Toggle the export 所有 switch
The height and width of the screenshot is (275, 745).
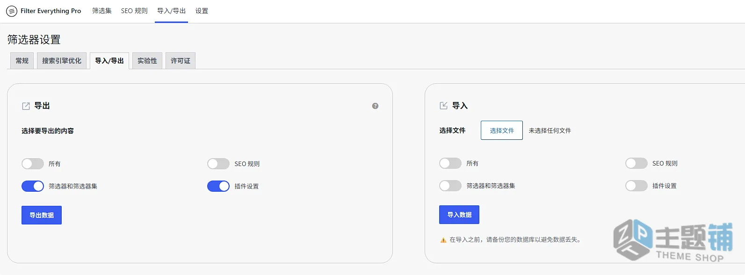33,164
